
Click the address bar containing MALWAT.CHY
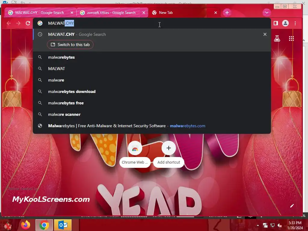[152, 23]
